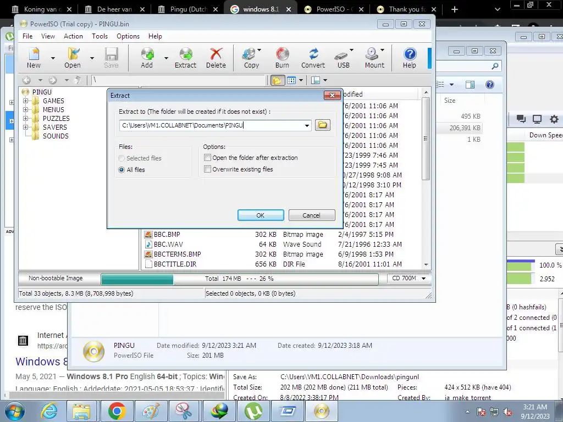This screenshot has height=422, width=563.
Task: Click the Burn toolbar icon
Action: [x=282, y=58]
